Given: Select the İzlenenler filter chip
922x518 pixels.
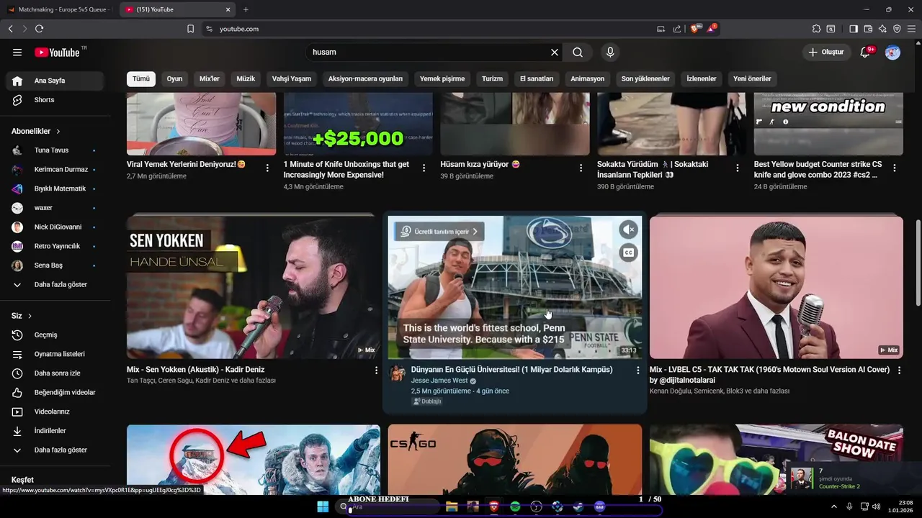Looking at the screenshot, I should pos(702,79).
